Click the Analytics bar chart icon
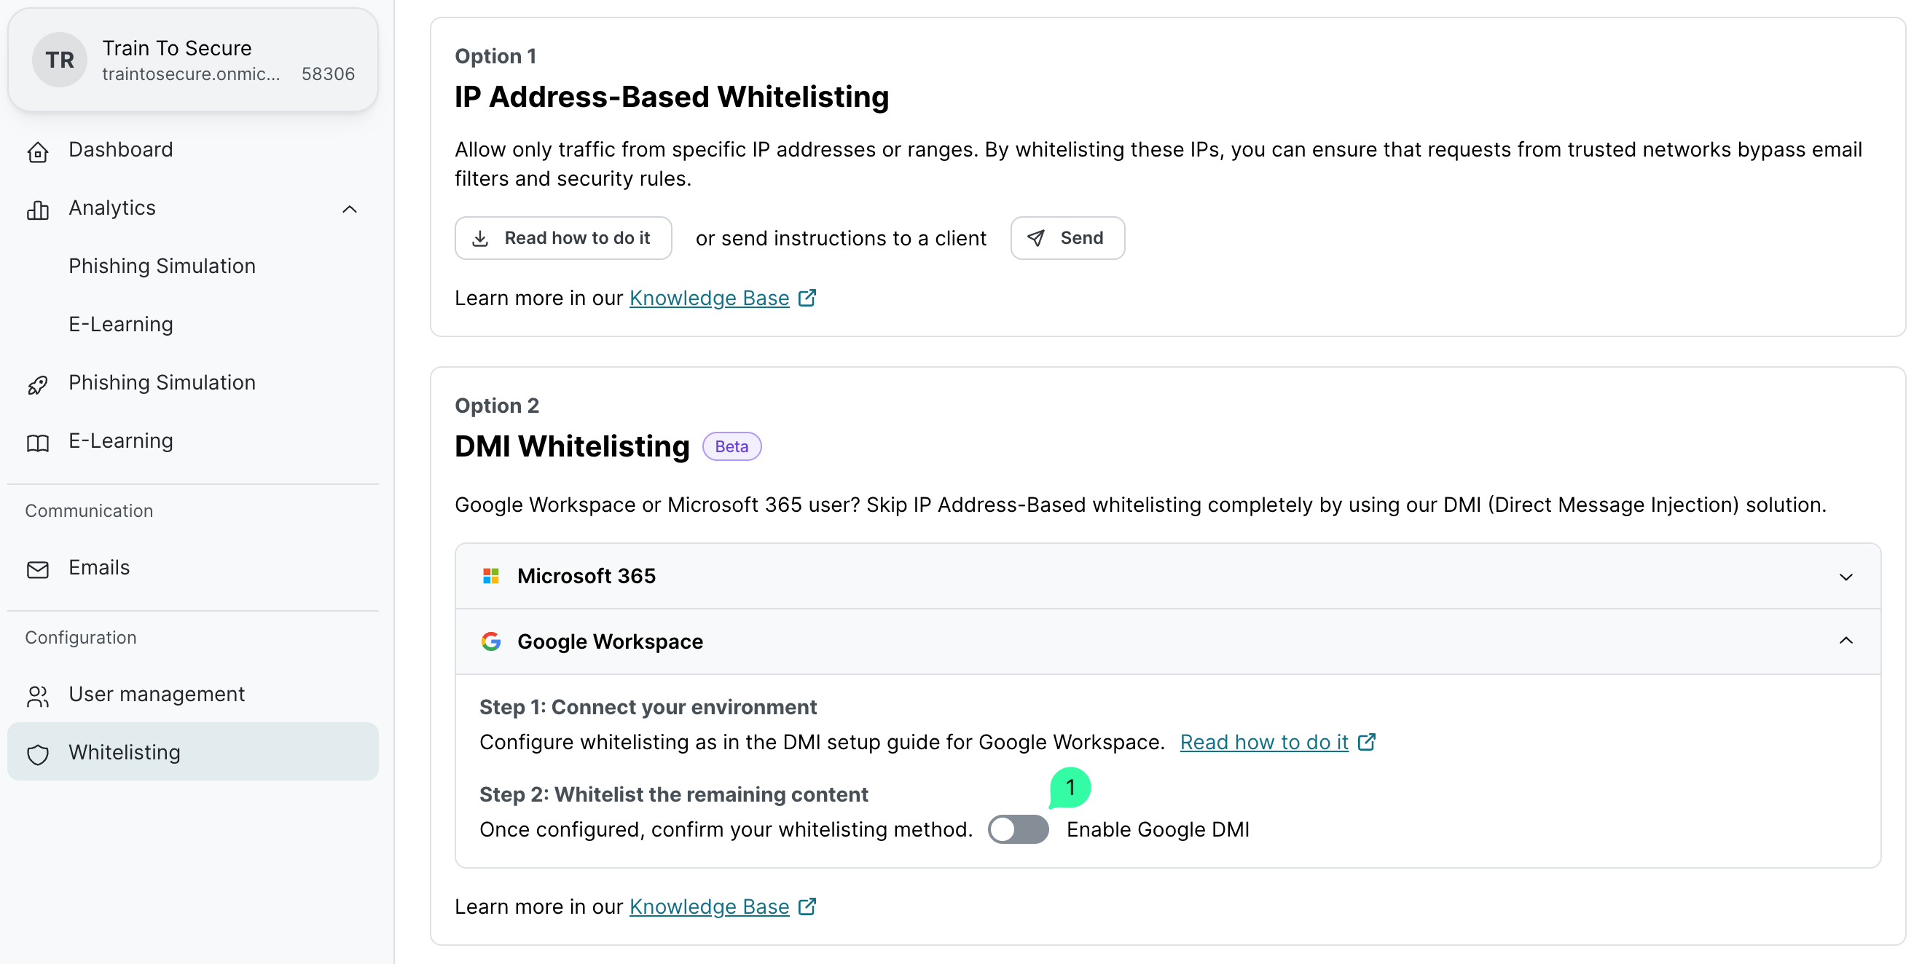 (x=37, y=210)
